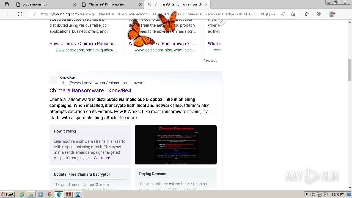Open 'How to remove Chimera Ransom...' link

tap(83, 43)
